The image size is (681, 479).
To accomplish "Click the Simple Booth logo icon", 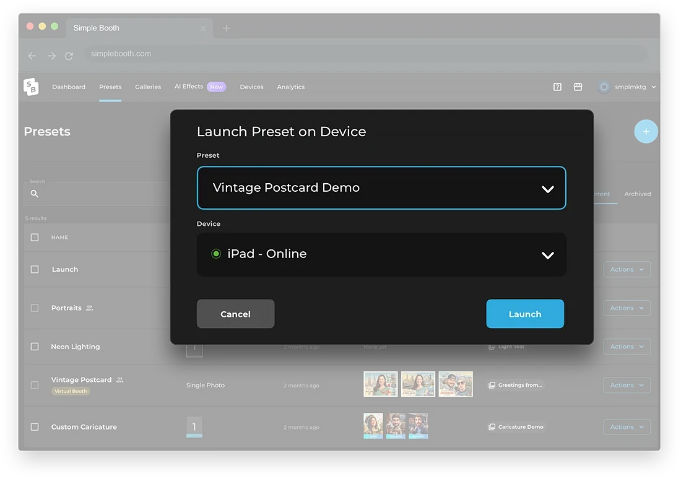I will tap(31, 87).
